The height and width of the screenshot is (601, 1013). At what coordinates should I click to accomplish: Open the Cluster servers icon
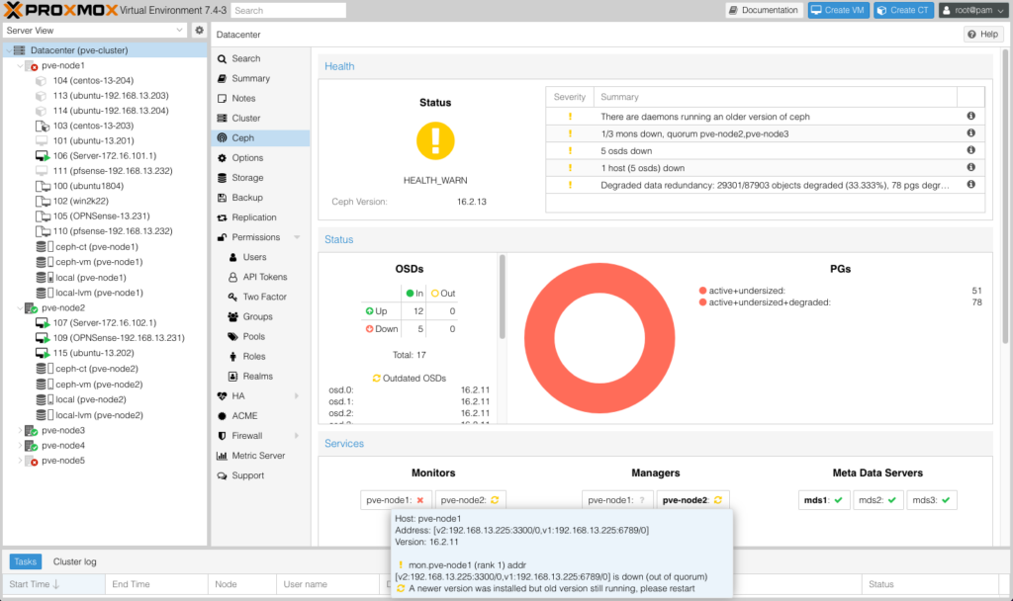coord(222,119)
